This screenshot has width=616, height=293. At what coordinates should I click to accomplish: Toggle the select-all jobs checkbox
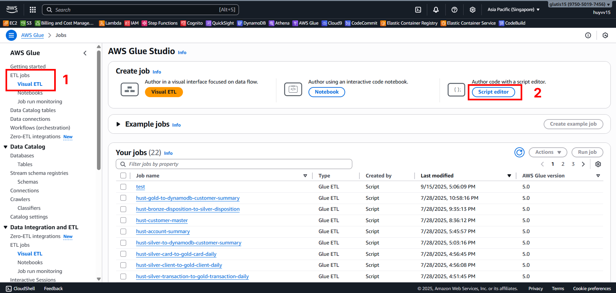coord(123,176)
